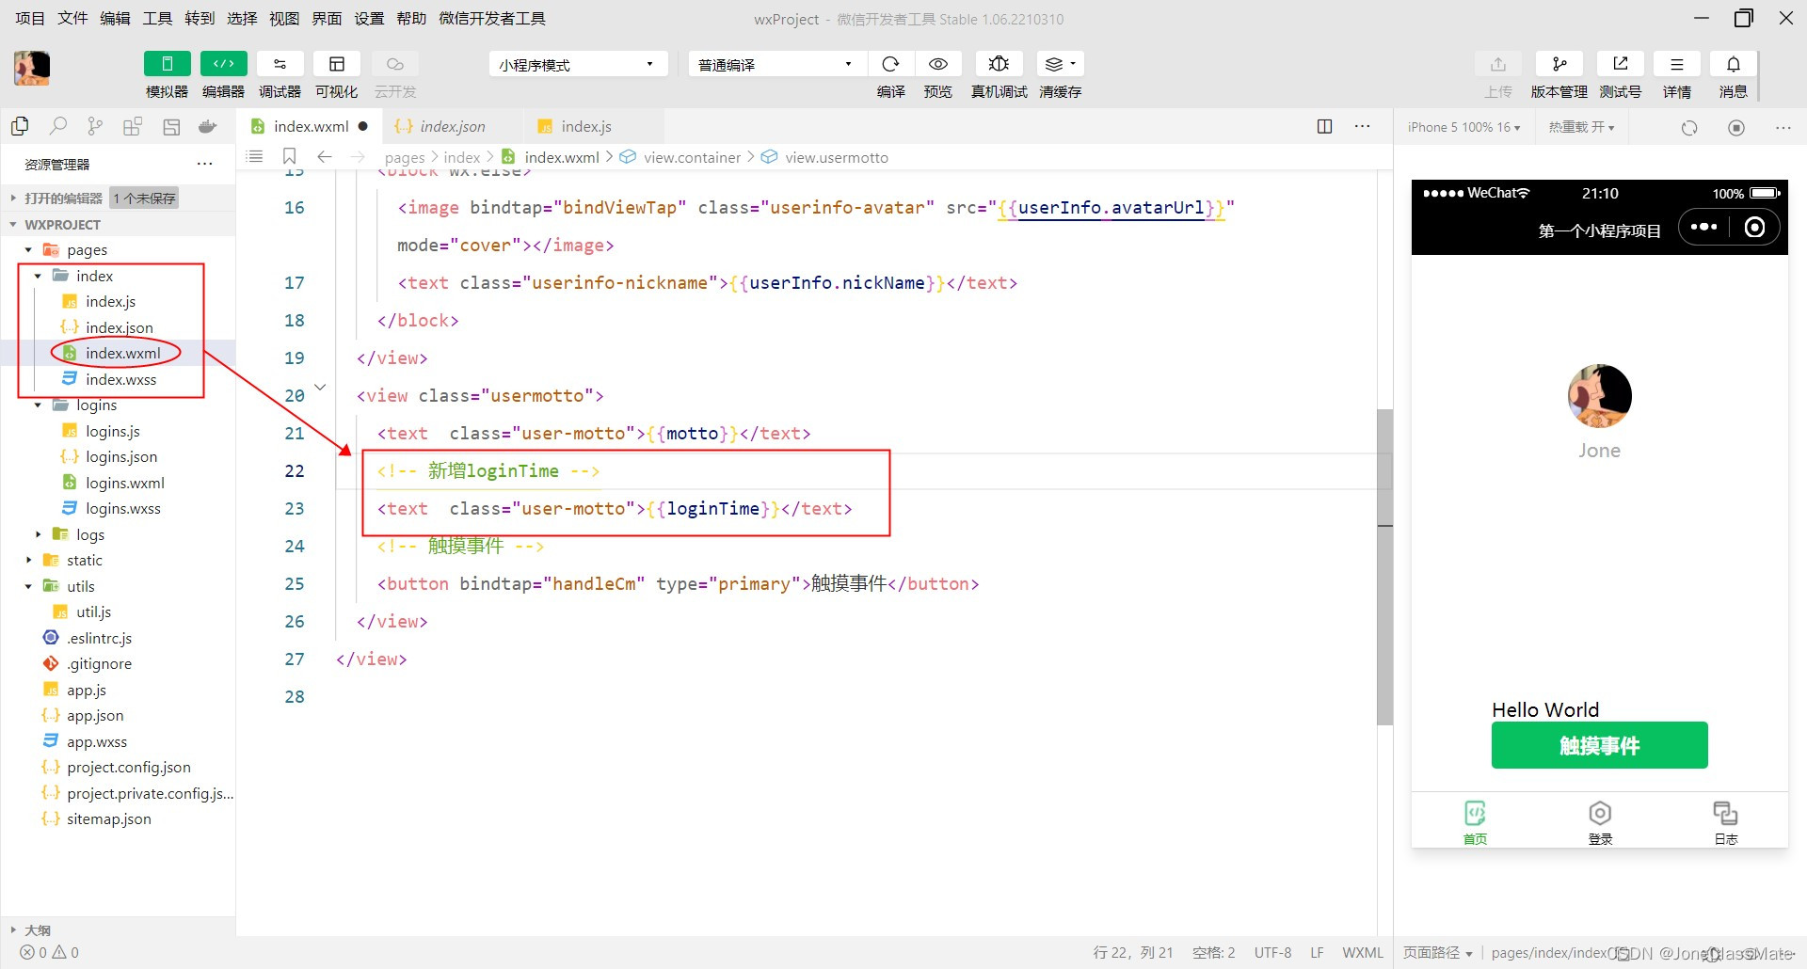Screen dimensions: 1807x969
Task: Tap the 登录 tab in simulator
Action: click(1600, 822)
